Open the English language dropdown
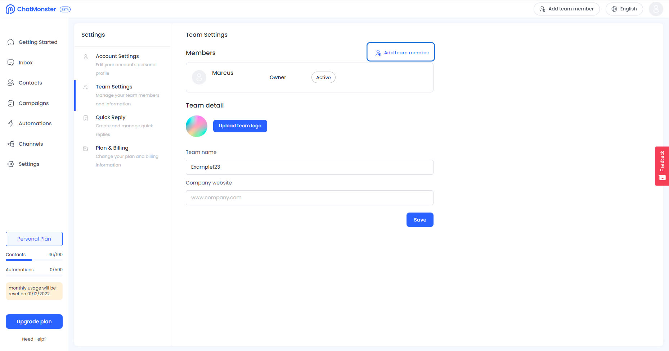The image size is (669, 351). coord(624,9)
